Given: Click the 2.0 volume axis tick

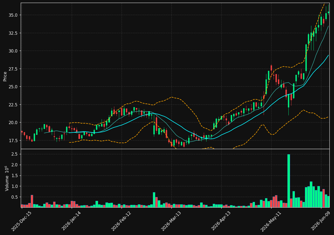Looking at the screenshot, I should pyautogui.click(x=15, y=165).
